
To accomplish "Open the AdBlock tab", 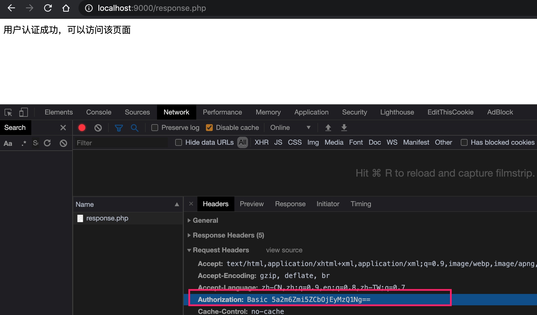I will click(500, 112).
